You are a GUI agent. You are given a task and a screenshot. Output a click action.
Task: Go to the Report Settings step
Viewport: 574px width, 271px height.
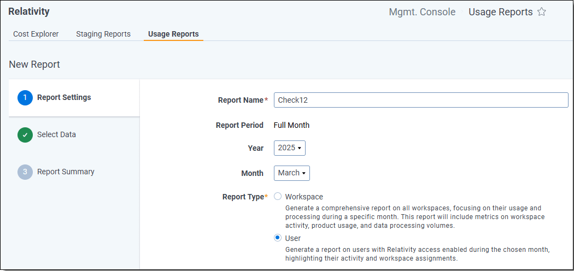(64, 98)
